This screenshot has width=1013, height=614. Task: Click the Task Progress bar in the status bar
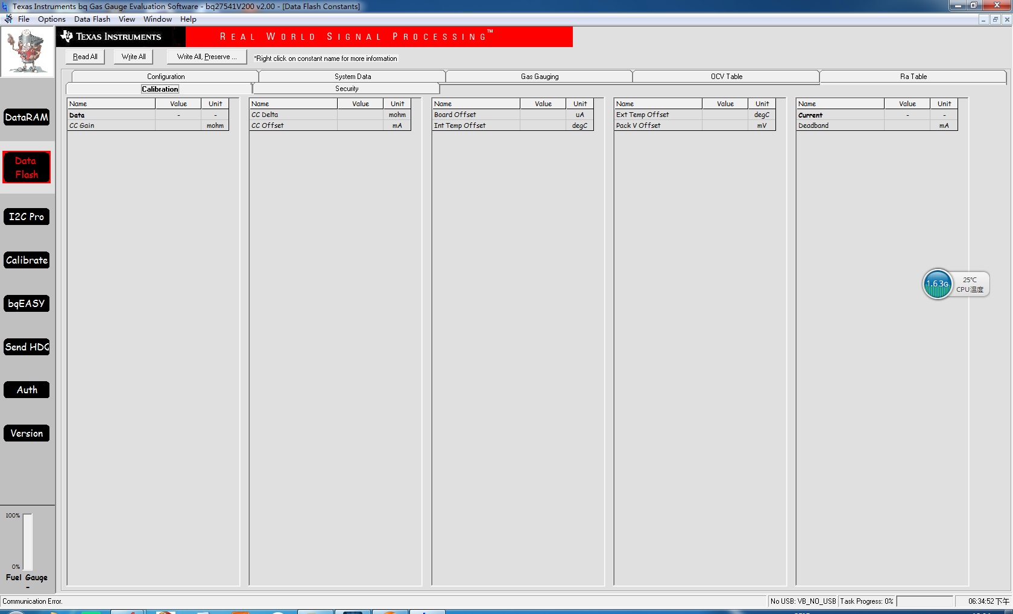point(924,601)
